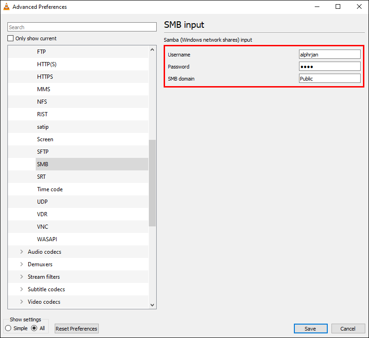Focus the Search preferences field

[82, 27]
